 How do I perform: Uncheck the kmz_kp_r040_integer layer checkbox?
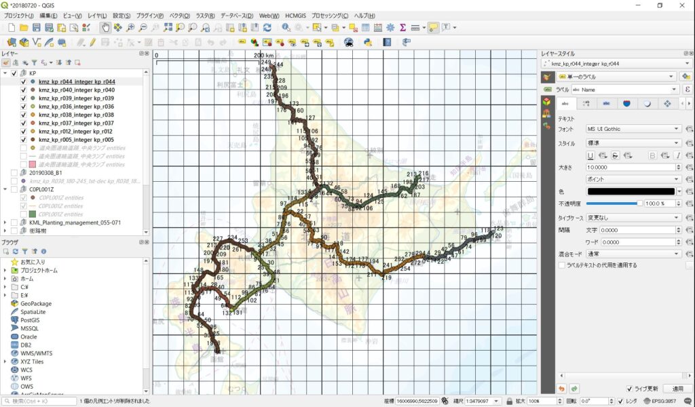(24, 90)
